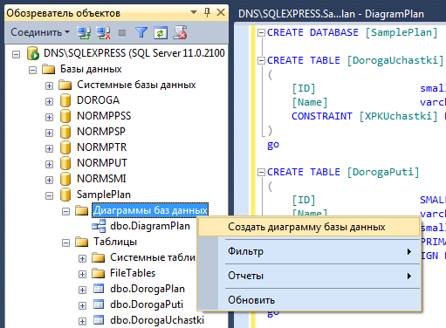Open the Отчеты submenu
The width and height of the screenshot is (446, 328).
309,276
